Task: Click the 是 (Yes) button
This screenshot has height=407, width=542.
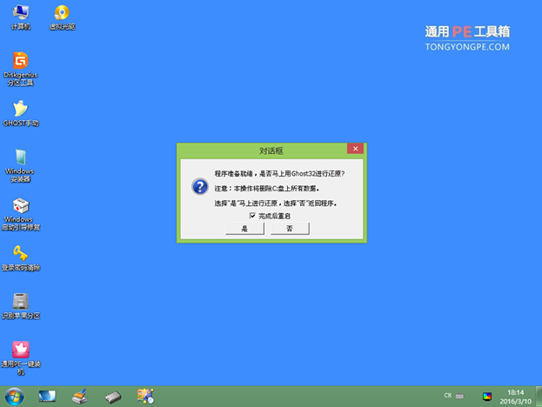Action: (x=244, y=228)
